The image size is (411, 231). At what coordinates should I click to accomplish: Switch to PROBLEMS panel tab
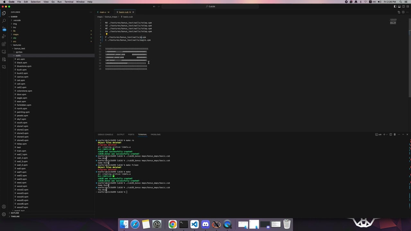(155, 134)
